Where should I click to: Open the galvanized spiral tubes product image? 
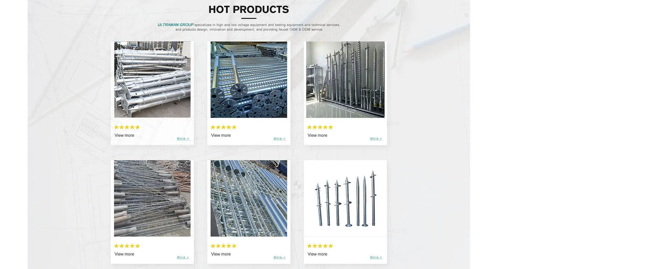[249, 198]
